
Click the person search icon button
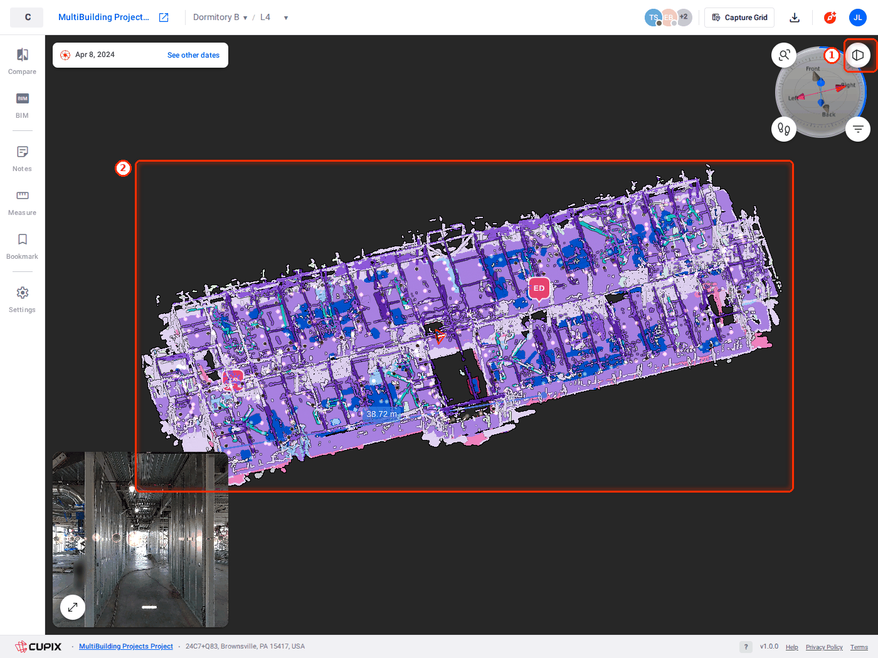click(x=784, y=55)
